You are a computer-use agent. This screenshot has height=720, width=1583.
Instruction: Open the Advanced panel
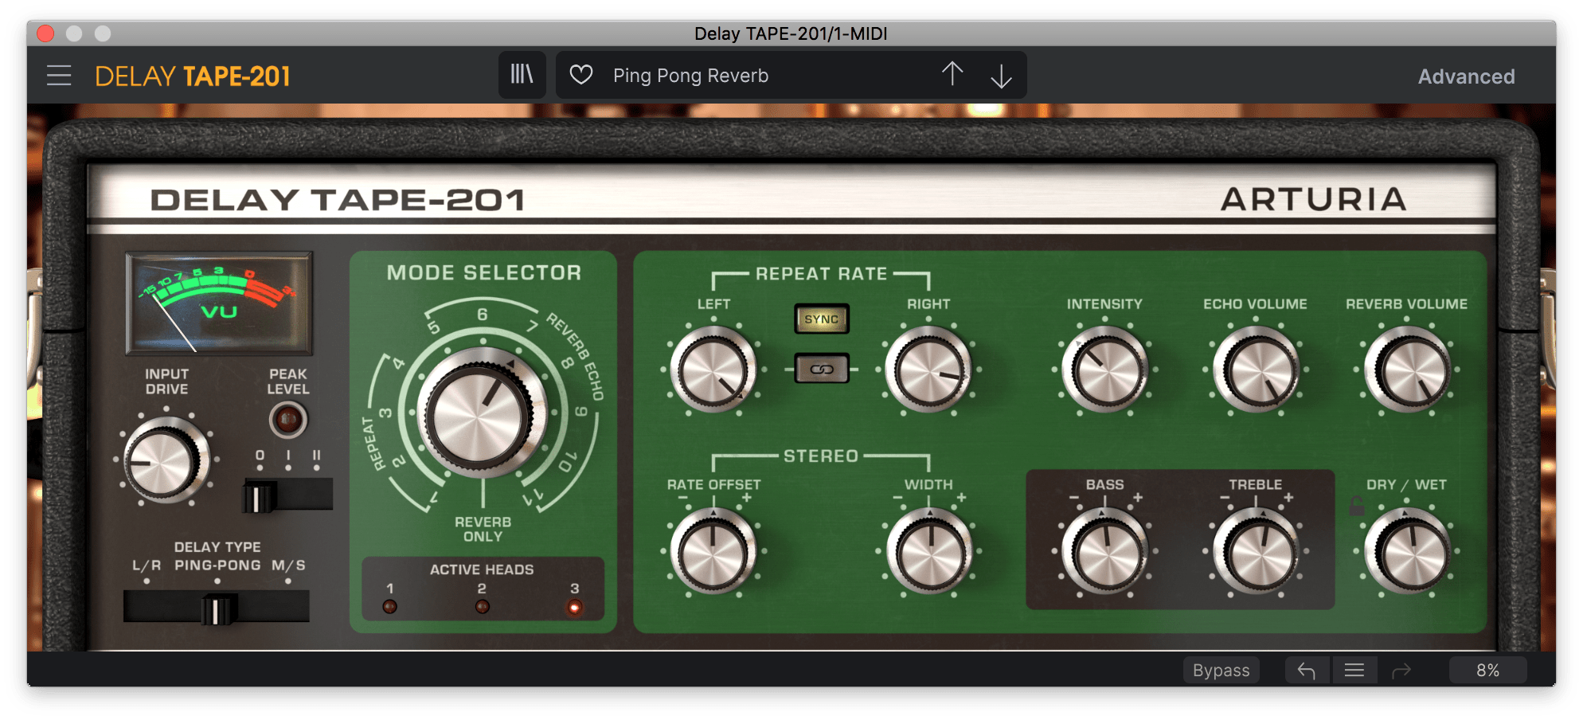tap(1466, 76)
